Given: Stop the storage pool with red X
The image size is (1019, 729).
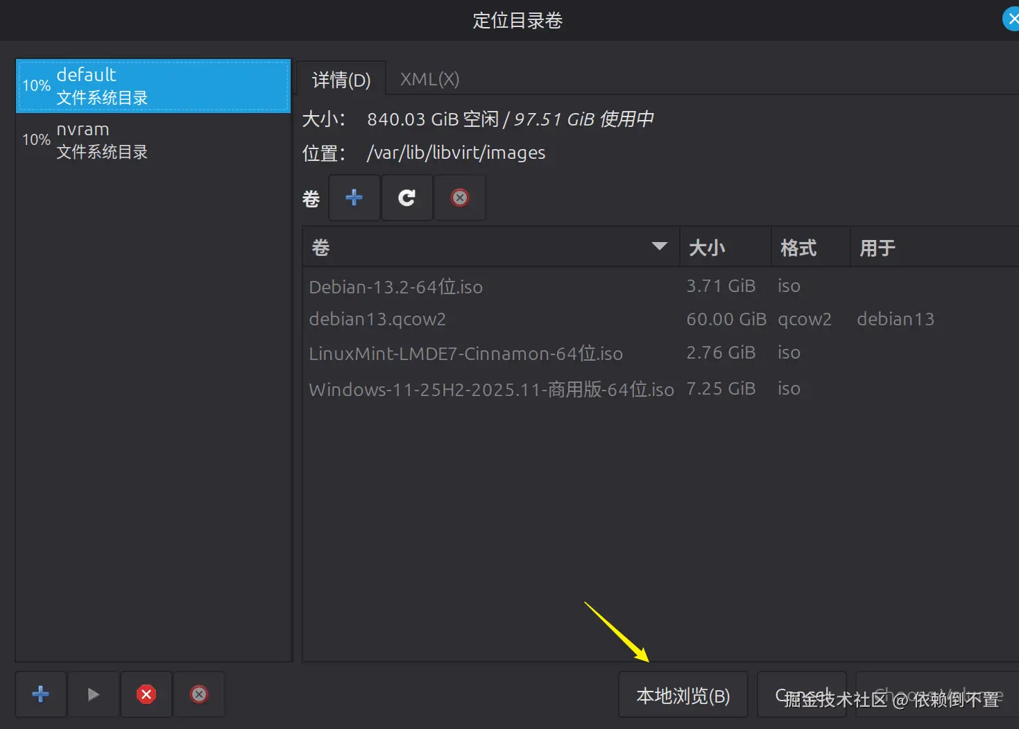Looking at the screenshot, I should click(146, 694).
